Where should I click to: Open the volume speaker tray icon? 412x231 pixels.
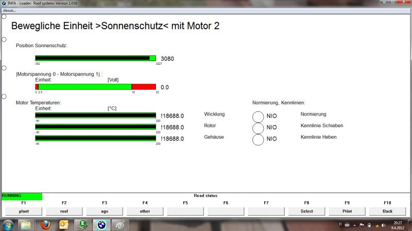[x=384, y=225]
